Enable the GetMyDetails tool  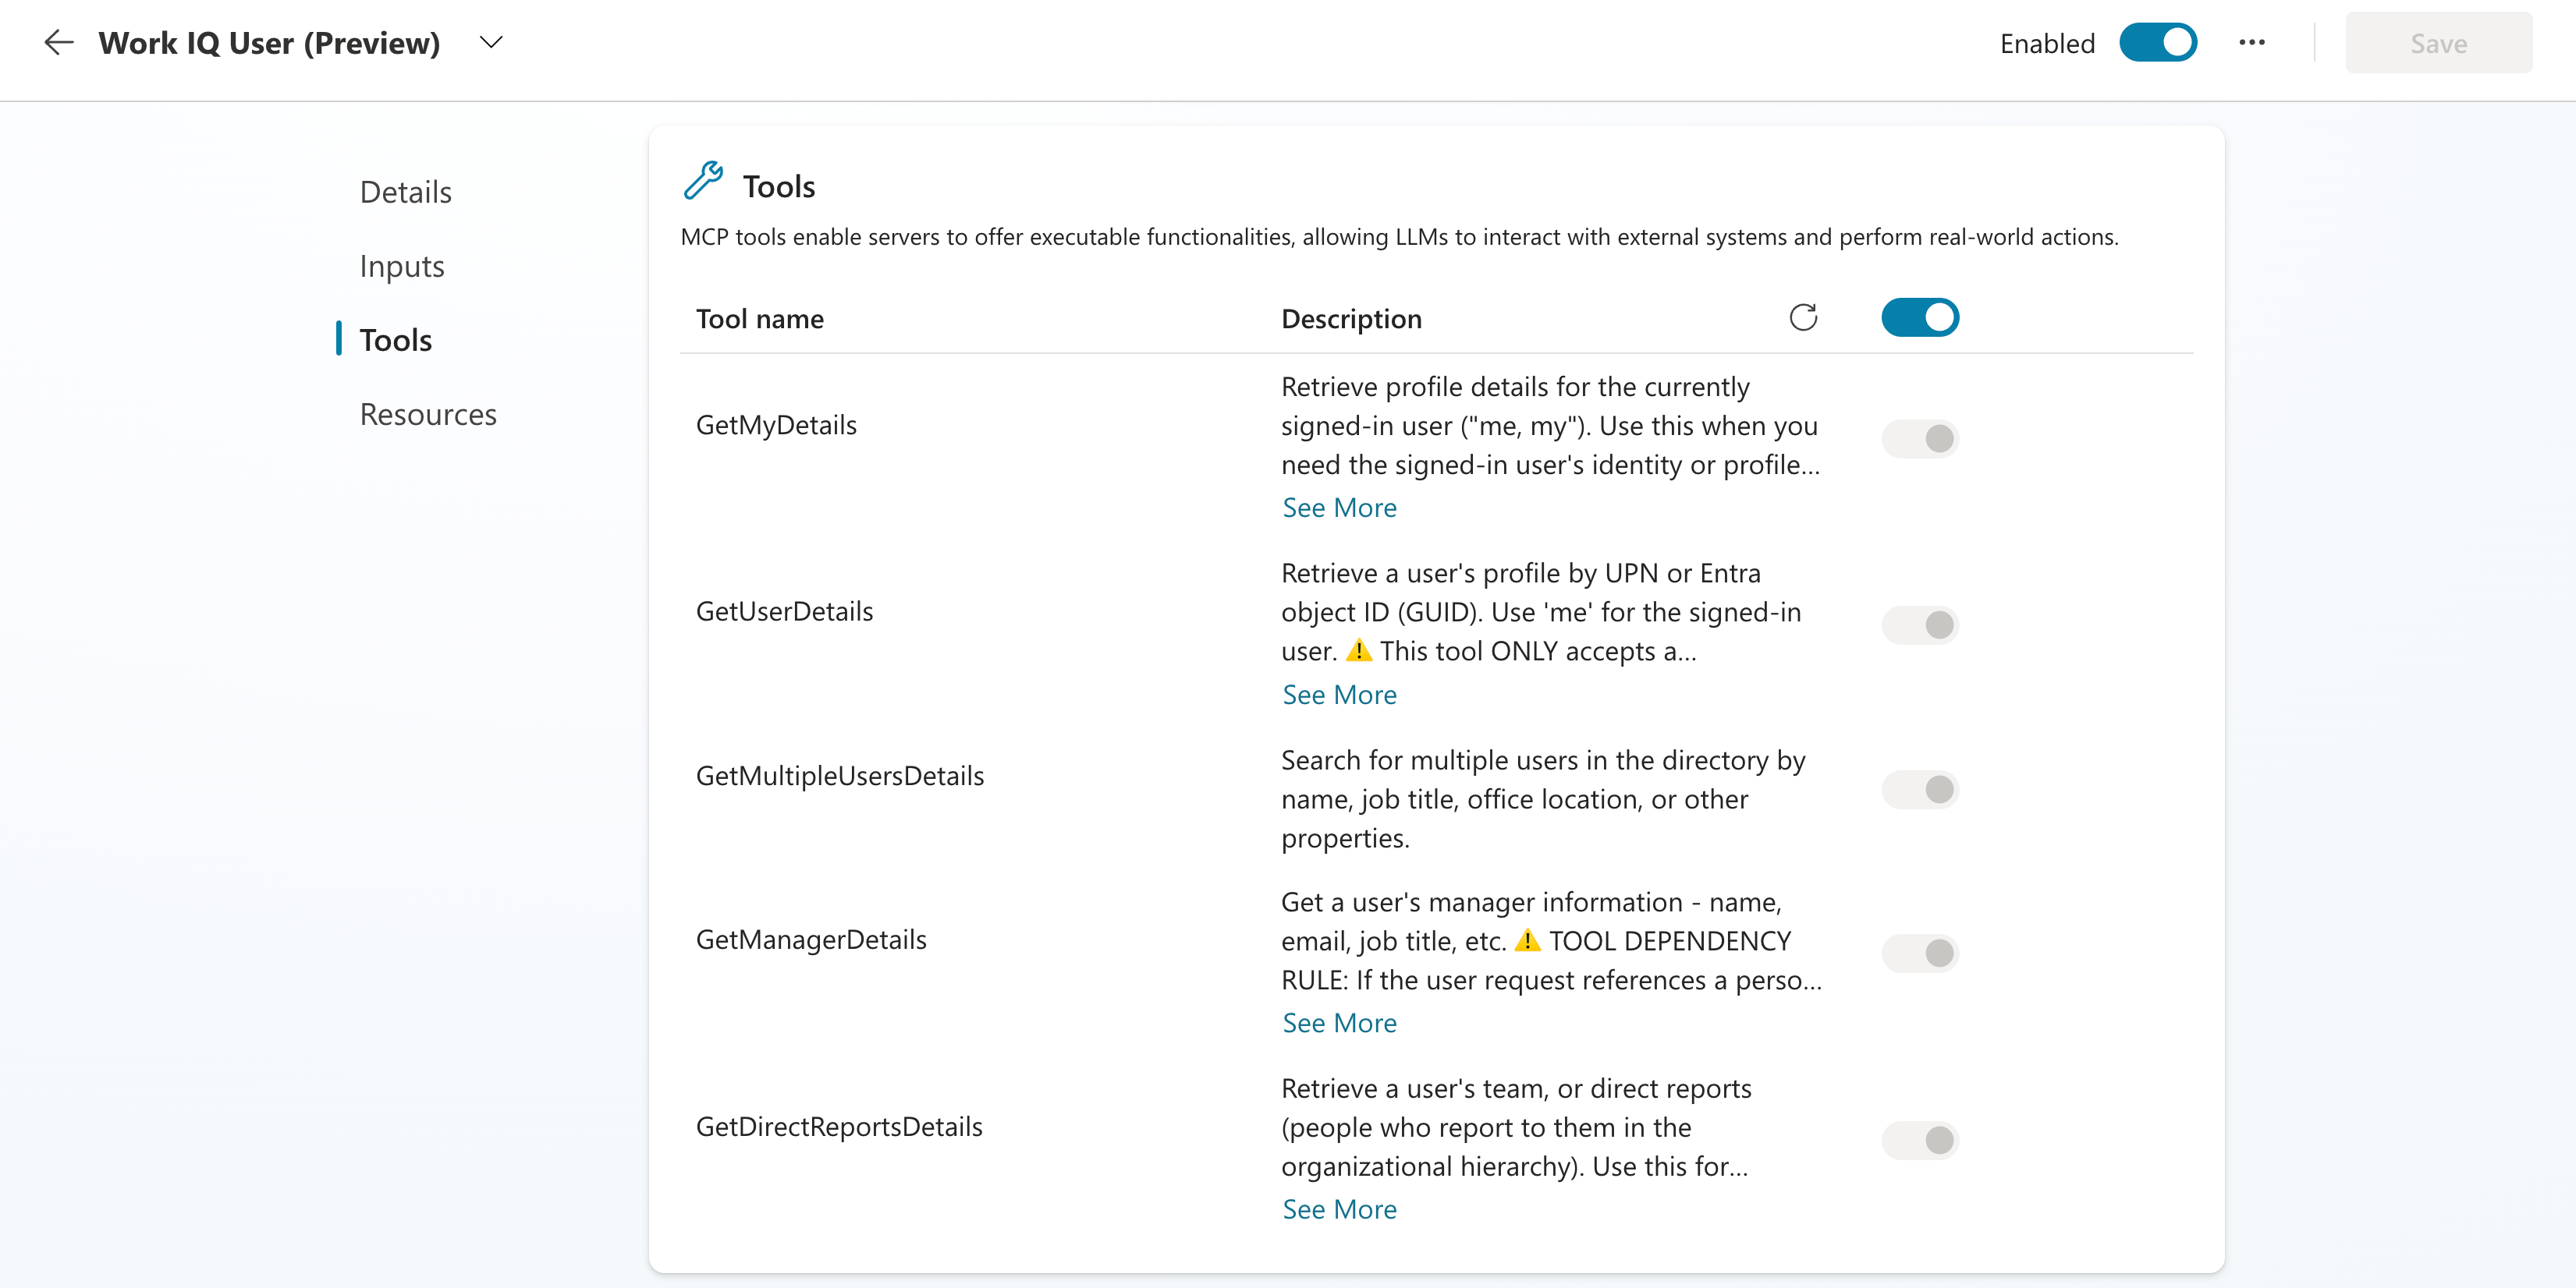tap(1919, 439)
